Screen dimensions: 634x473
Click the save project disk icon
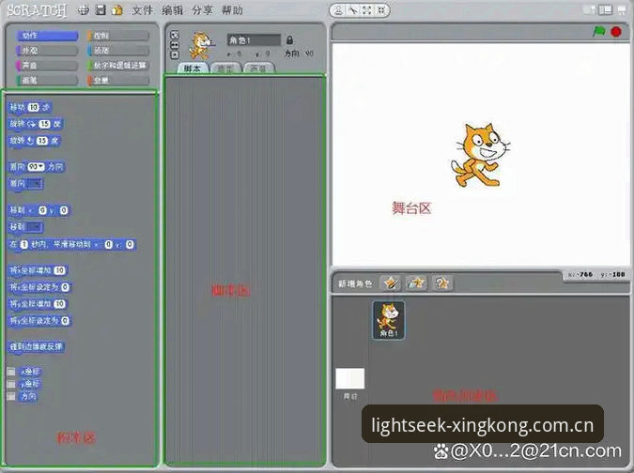[101, 9]
